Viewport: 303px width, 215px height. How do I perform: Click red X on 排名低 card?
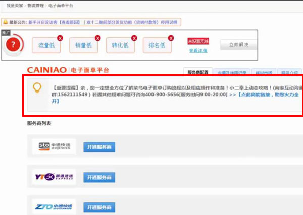pos(171,38)
